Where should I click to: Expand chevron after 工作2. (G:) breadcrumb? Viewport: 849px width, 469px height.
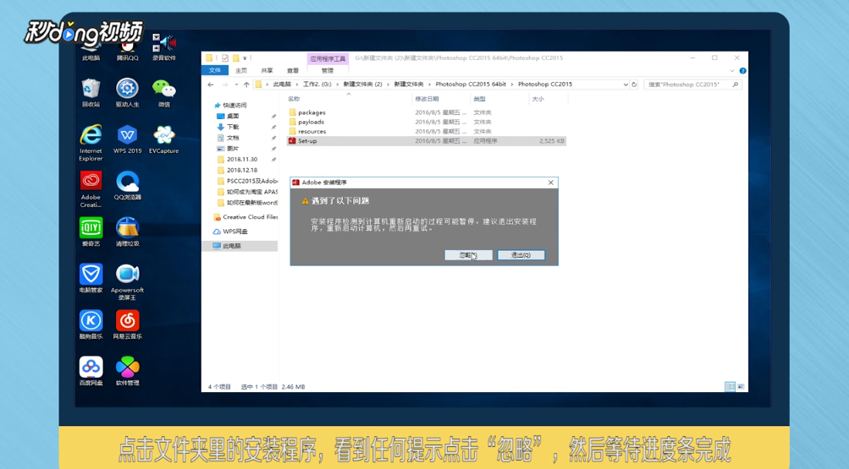point(338,85)
